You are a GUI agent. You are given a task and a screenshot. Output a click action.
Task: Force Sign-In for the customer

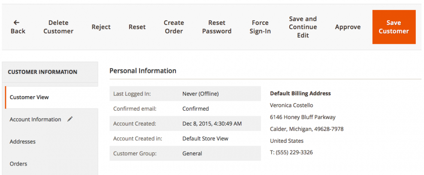click(x=260, y=27)
